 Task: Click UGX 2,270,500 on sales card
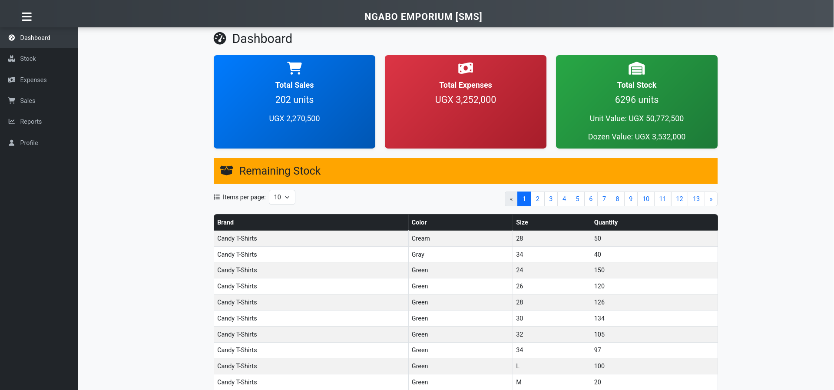pos(295,119)
